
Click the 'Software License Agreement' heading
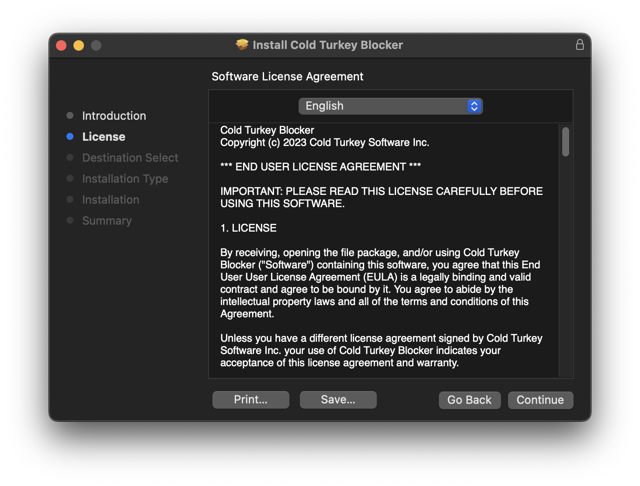[288, 76]
